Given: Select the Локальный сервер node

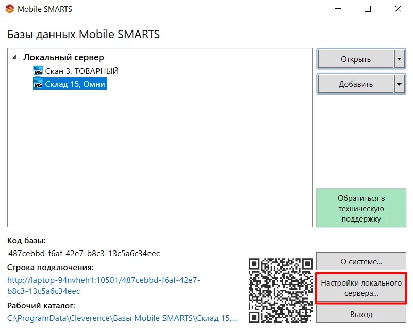Looking at the screenshot, I should 63,57.
